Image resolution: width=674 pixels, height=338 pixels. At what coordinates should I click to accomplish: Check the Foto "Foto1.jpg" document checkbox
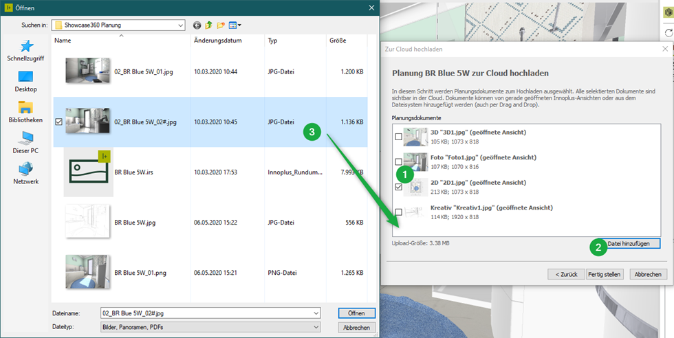pos(398,162)
